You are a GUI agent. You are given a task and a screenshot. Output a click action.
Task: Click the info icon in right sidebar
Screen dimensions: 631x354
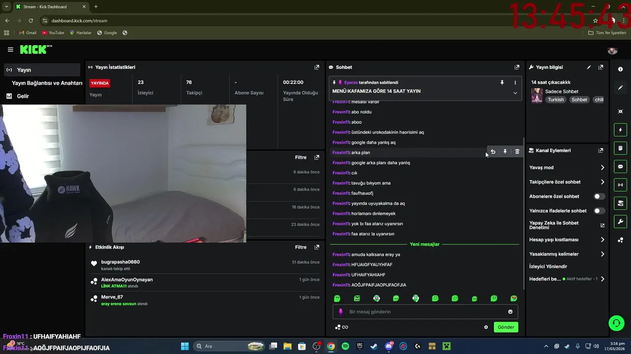coord(620,69)
